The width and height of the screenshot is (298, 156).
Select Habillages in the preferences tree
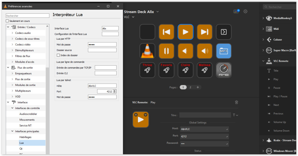[x=25, y=137]
